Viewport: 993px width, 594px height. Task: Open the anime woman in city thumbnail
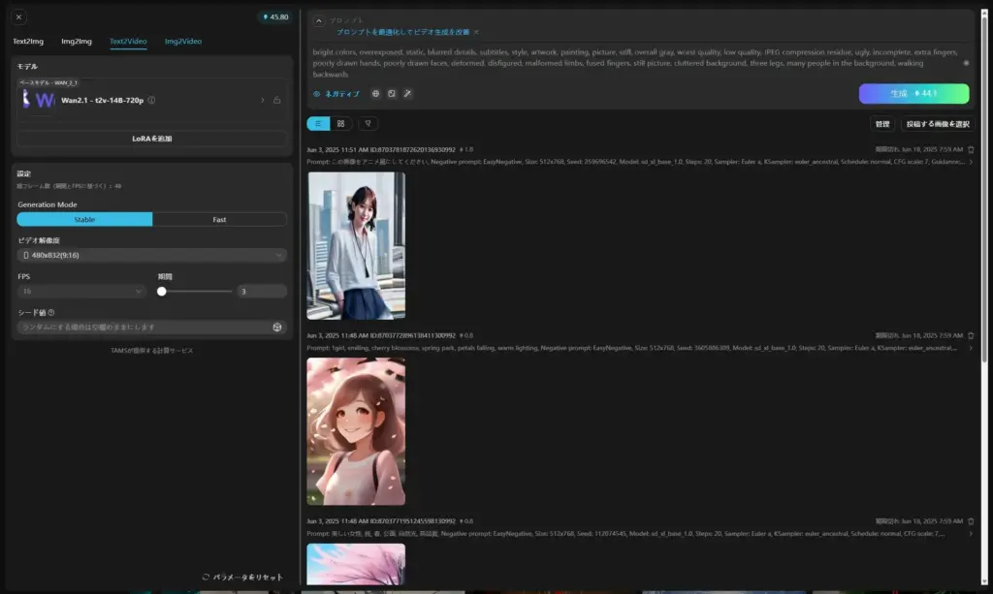[x=356, y=246]
